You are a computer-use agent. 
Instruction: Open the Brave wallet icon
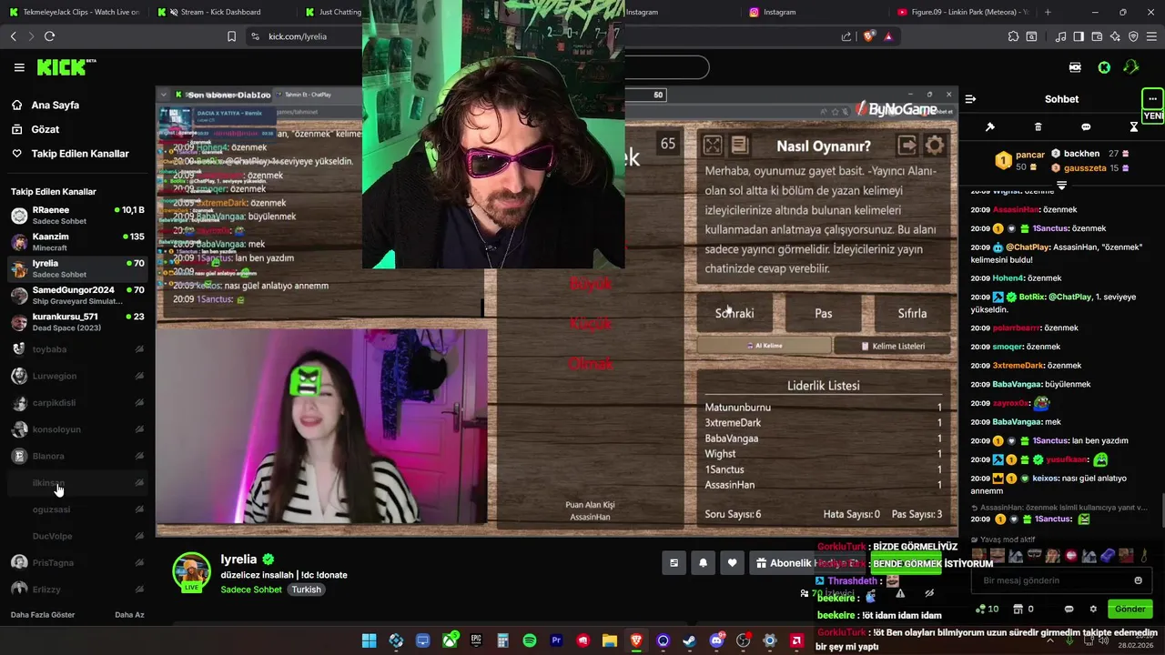1097,36
